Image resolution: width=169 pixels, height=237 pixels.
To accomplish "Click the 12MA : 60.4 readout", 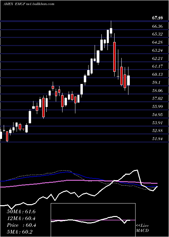I will point(21,218).
